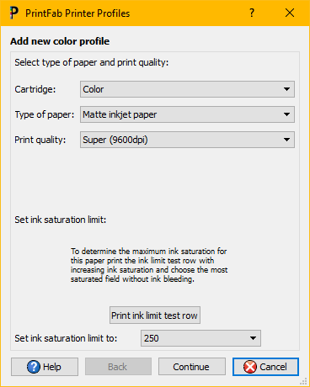Click the window resize grip in the corner
Image resolution: width=310 pixels, height=387 pixels.
[x=304, y=381]
